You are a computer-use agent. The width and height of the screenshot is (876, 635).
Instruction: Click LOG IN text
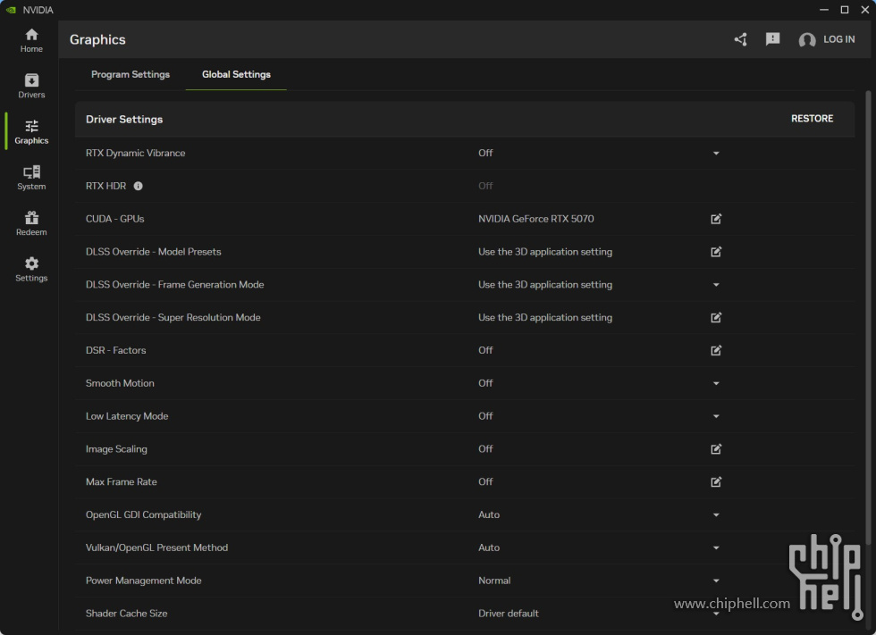coord(838,39)
